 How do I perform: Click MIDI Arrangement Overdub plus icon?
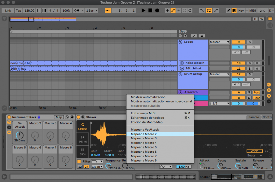tap(167, 10)
